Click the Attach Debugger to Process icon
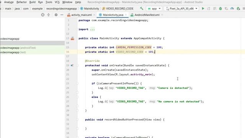This screenshot has width=245, height=138. 238,8
